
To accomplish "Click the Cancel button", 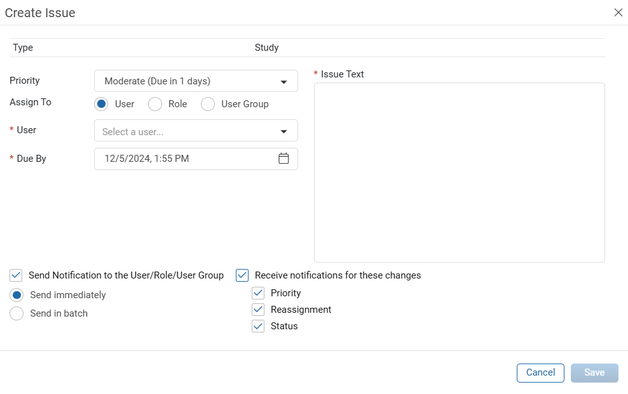I will [x=540, y=373].
